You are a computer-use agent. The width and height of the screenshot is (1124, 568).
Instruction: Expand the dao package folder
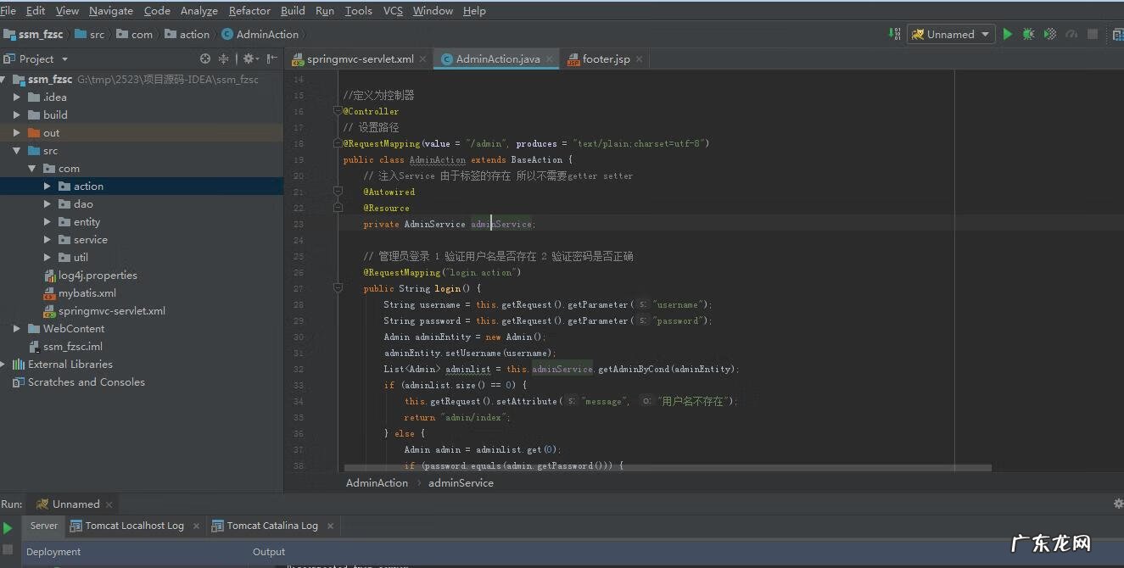[x=48, y=204]
